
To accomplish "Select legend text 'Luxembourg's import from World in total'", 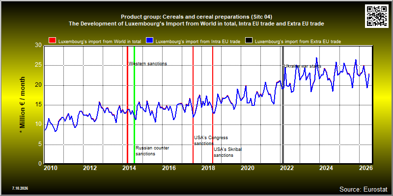I will 100,42.
